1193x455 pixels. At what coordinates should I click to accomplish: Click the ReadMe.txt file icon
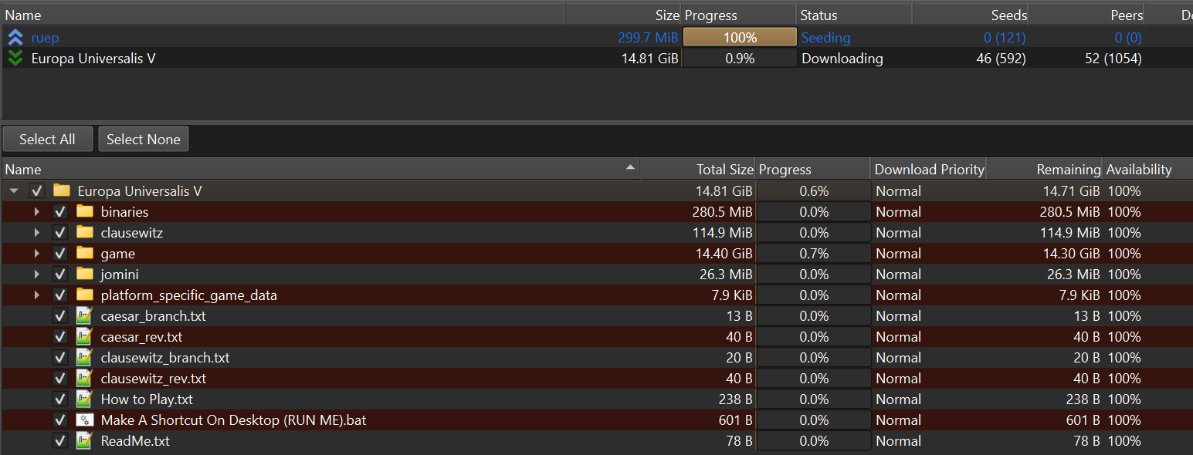tap(84, 440)
